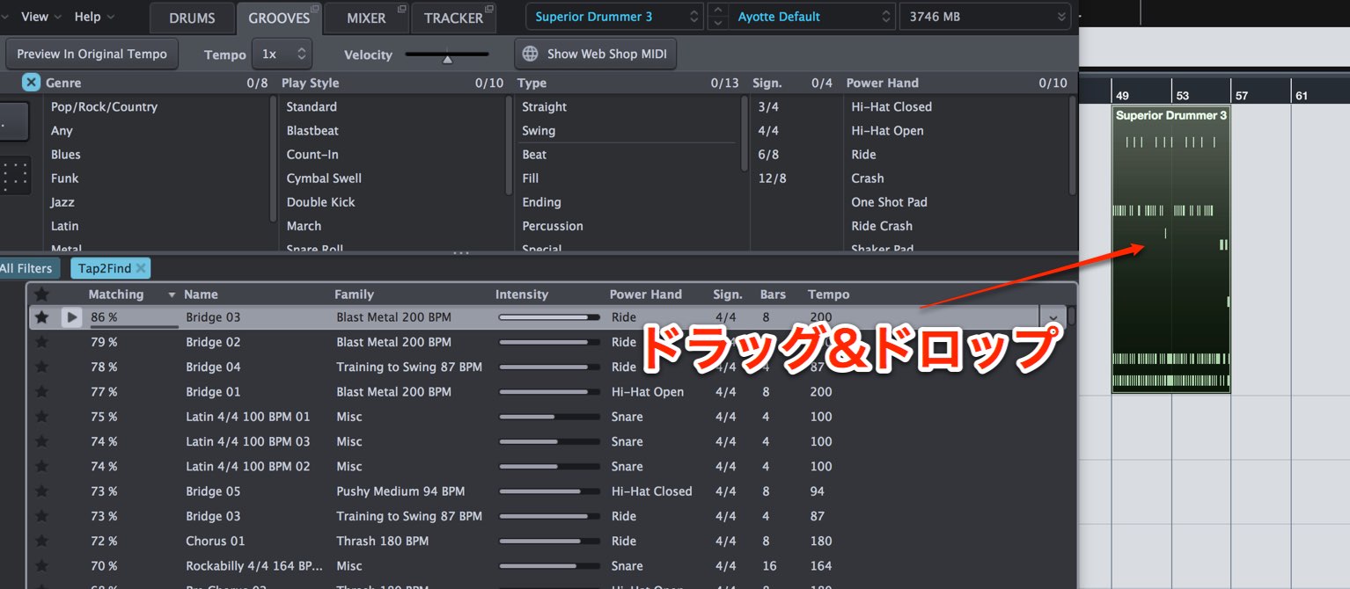Star the Bridge 01 groove row
This screenshot has width=1350, height=589.
pos(41,391)
